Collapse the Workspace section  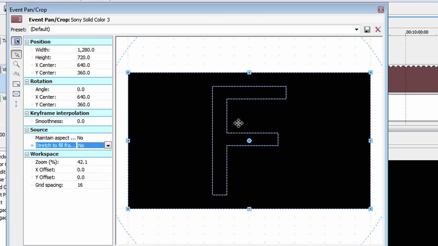(27, 154)
